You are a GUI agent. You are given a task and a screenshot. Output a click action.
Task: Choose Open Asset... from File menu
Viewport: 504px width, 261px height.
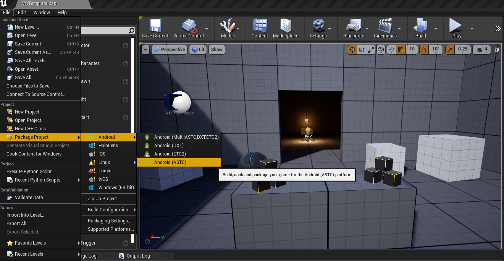(x=40, y=69)
